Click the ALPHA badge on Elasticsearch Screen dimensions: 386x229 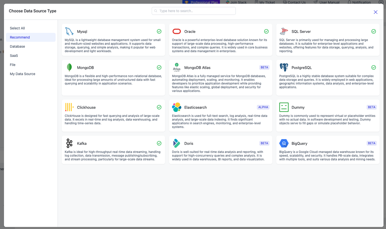coord(263,107)
